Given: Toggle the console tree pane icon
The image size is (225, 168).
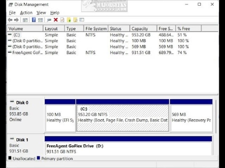Looking at the screenshot, I should tap(25, 20).
